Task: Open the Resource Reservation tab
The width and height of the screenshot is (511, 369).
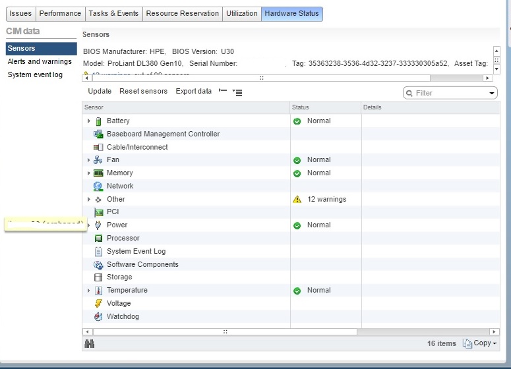Action: 182,14
